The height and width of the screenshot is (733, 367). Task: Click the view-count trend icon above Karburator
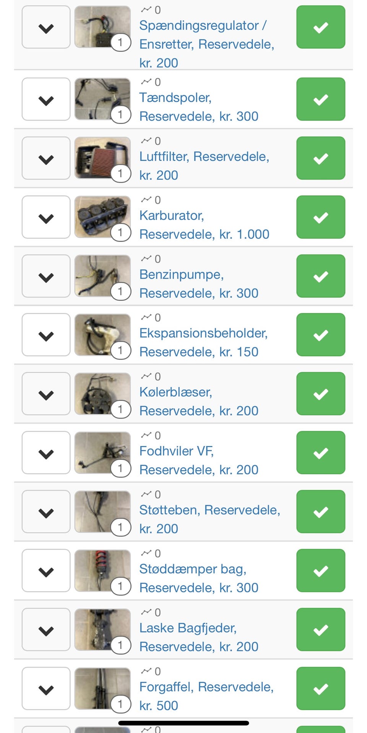tap(146, 199)
